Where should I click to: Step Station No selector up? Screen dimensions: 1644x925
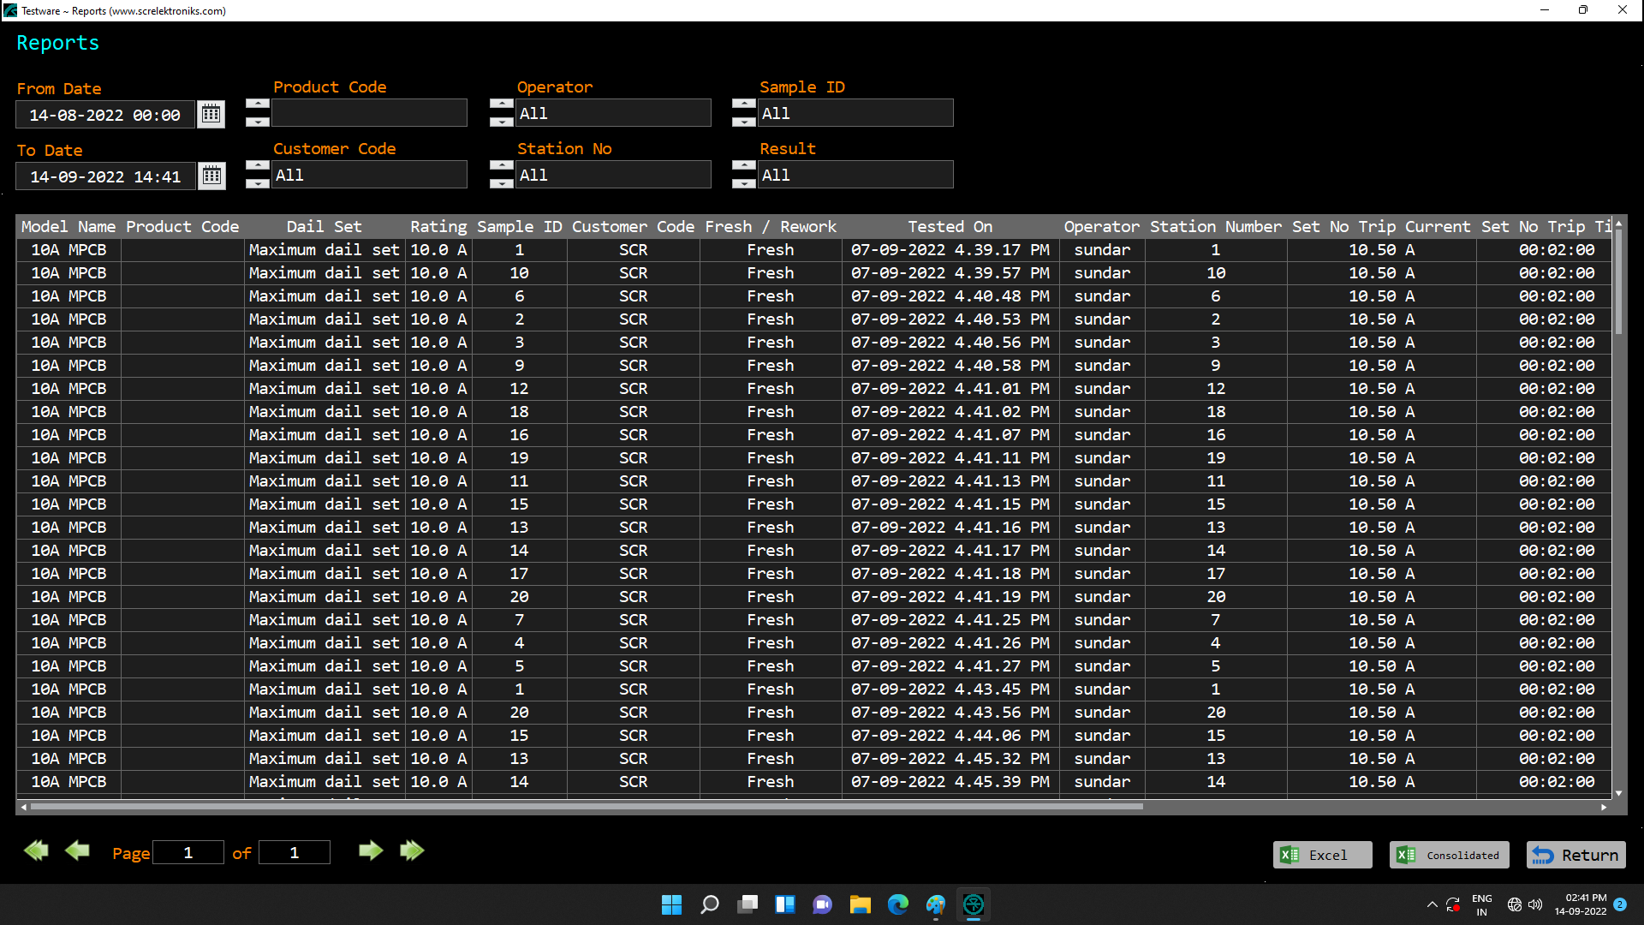[x=501, y=166]
